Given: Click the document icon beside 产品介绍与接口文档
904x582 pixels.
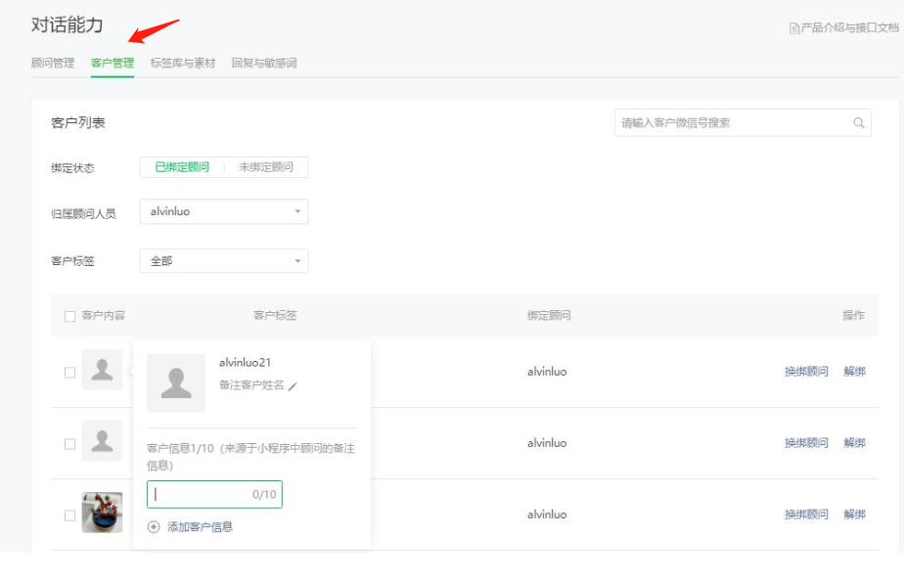Looking at the screenshot, I should click(x=793, y=27).
